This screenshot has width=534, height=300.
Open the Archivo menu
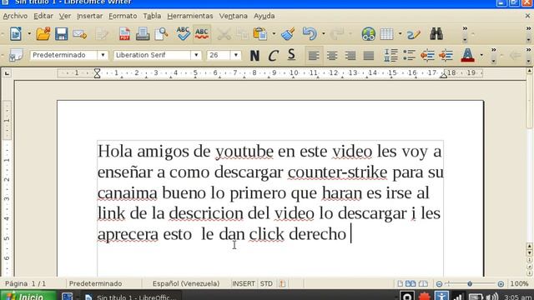(x=15, y=16)
